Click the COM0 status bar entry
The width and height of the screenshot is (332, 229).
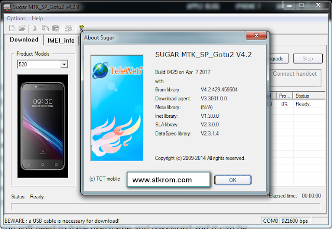click(x=270, y=221)
